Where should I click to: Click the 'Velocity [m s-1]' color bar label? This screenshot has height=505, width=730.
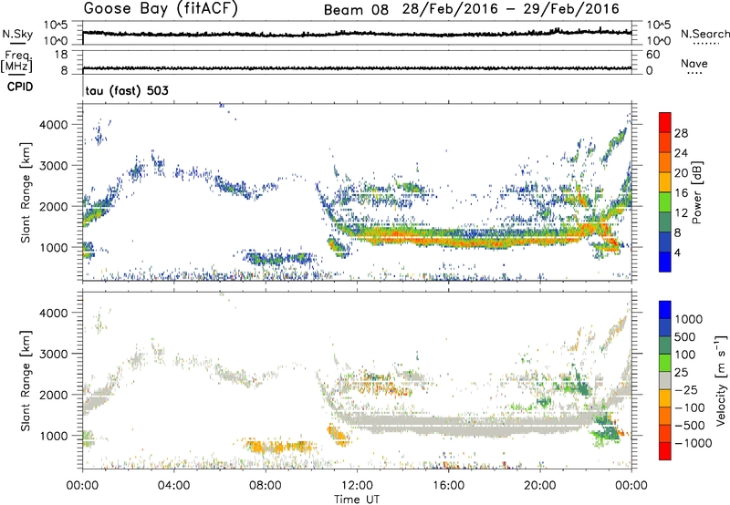coord(721,380)
